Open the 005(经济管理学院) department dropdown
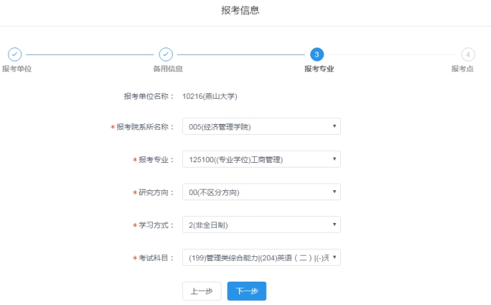 261,126
